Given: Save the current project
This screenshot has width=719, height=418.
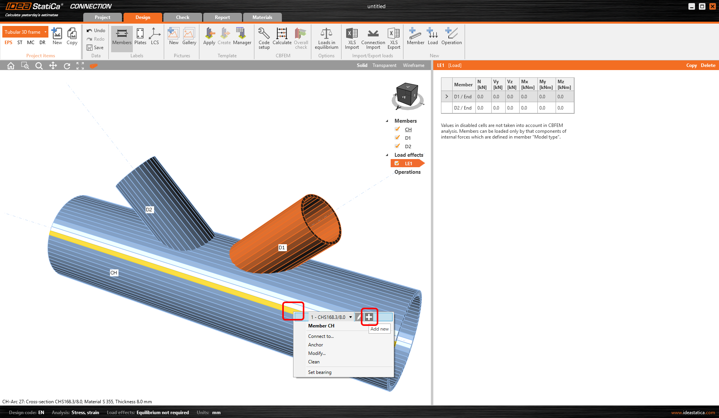Looking at the screenshot, I should [x=96, y=47].
